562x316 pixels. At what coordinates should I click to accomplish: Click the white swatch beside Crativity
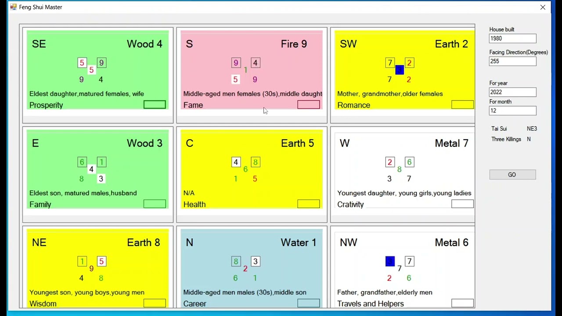tap(462, 204)
